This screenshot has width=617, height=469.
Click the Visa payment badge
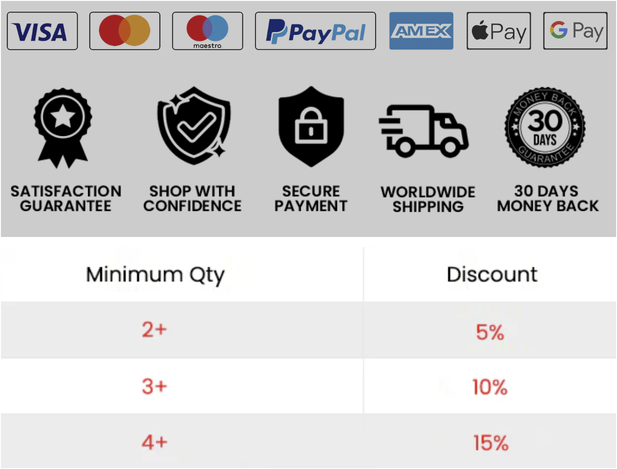click(x=42, y=31)
